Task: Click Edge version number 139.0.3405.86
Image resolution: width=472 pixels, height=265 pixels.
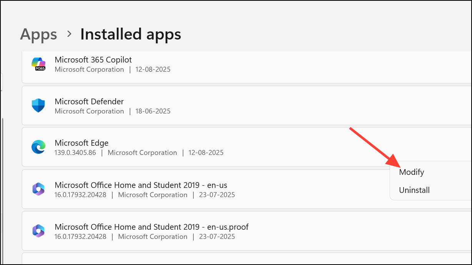Action: click(x=75, y=153)
